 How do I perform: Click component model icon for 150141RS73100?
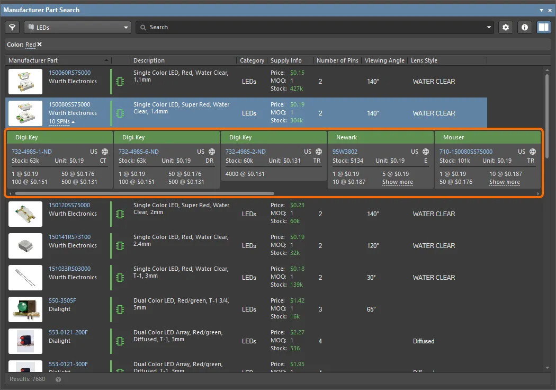(x=120, y=246)
